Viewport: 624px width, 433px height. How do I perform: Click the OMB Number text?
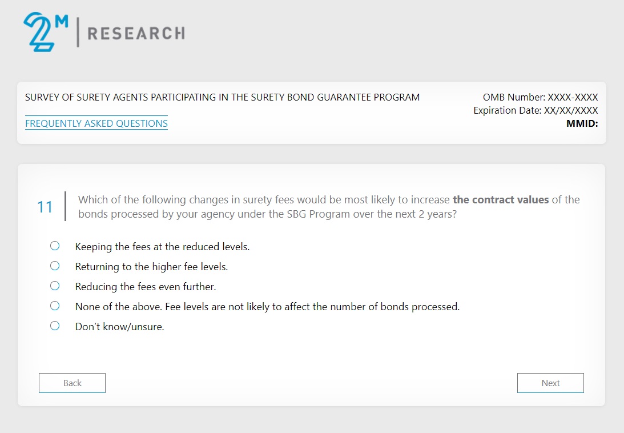click(x=540, y=97)
